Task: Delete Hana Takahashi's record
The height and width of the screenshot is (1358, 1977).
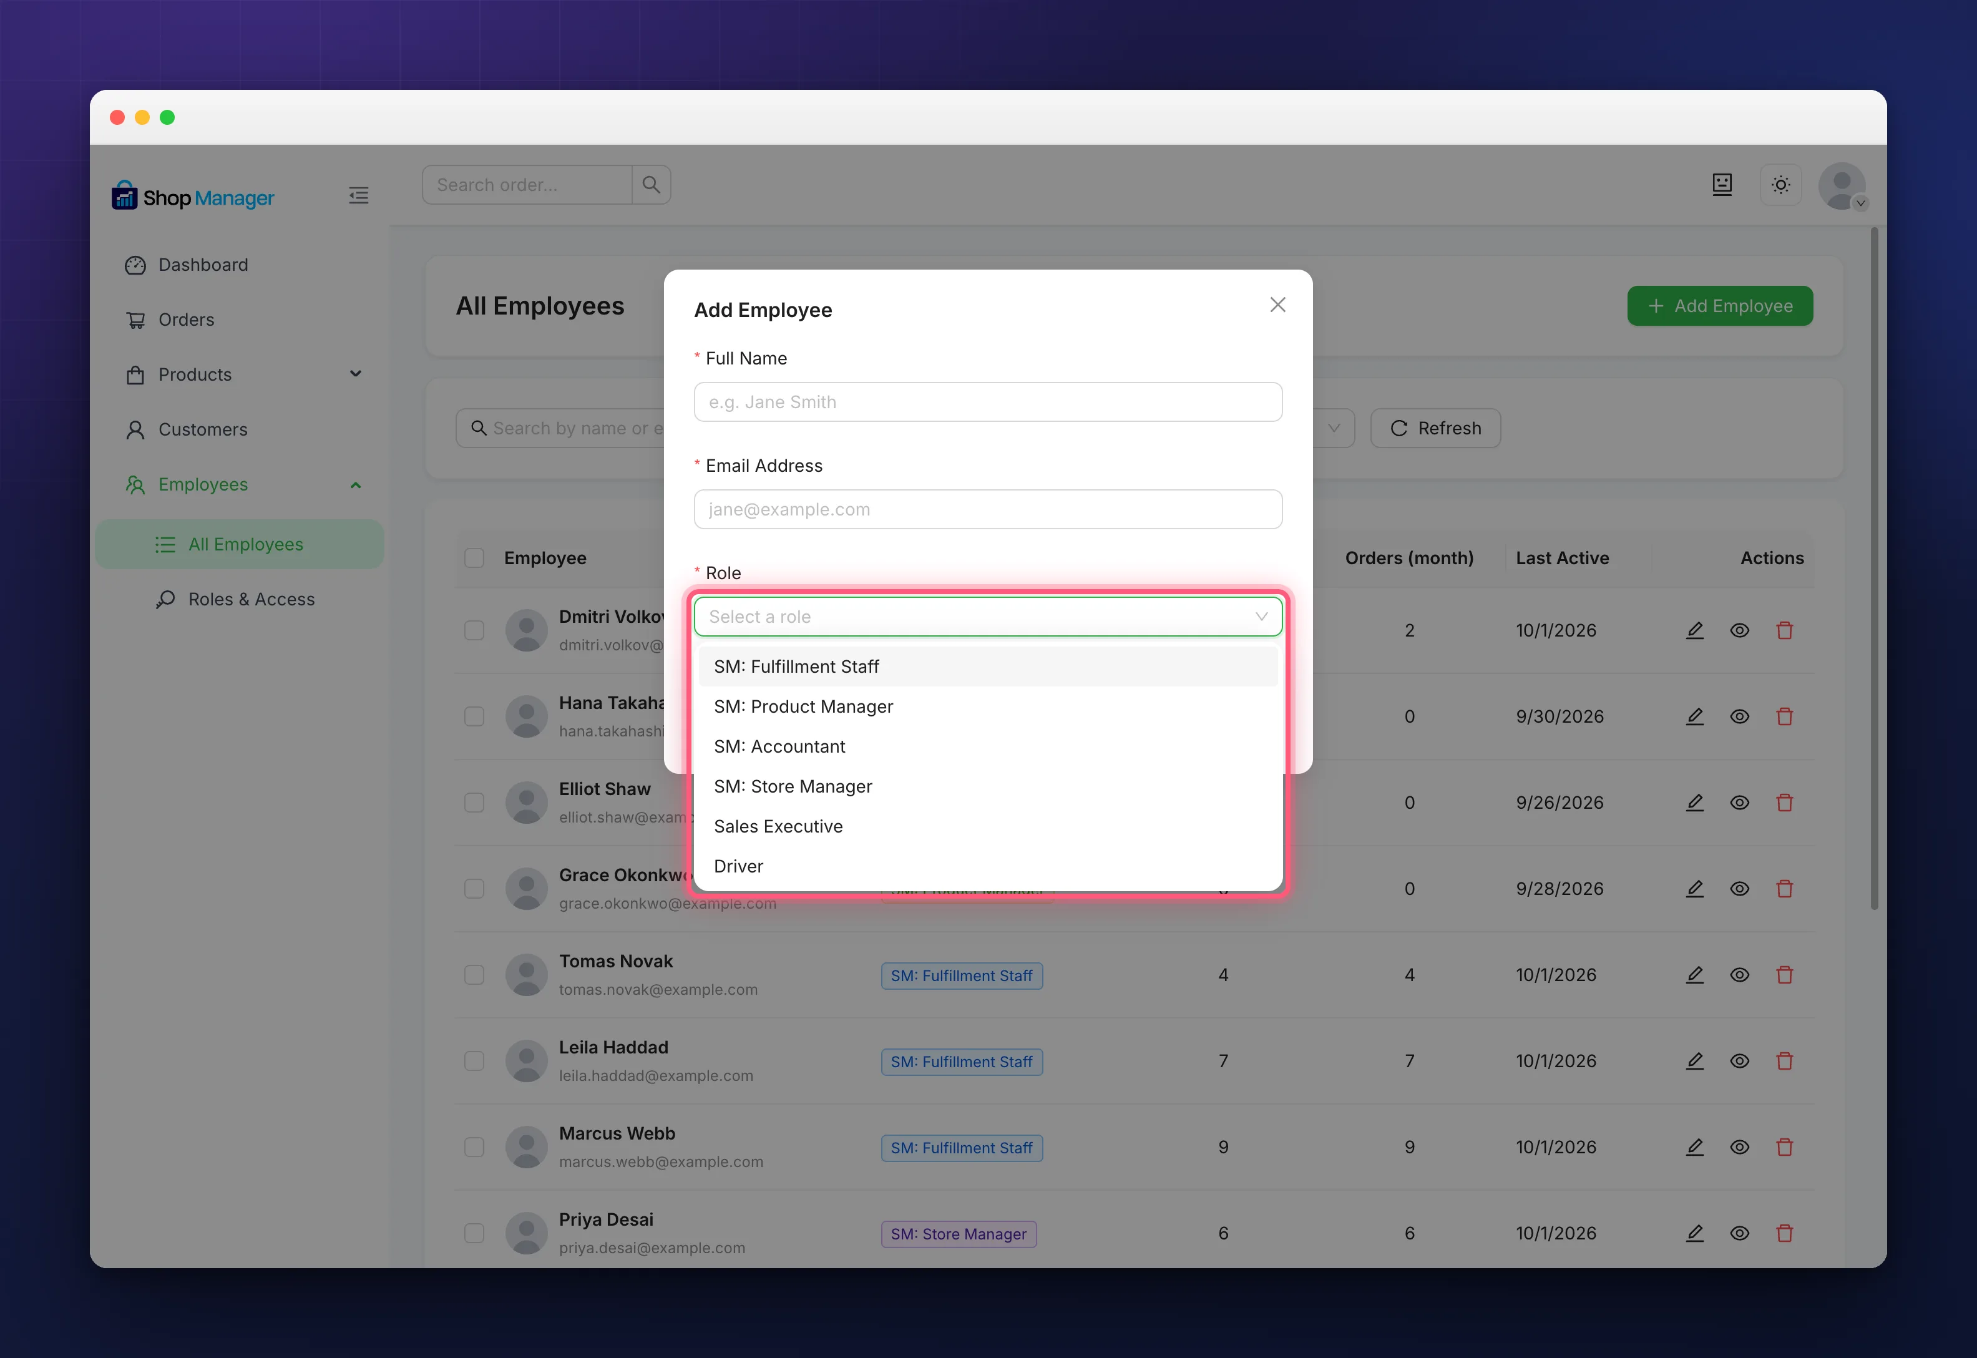Action: (x=1785, y=716)
